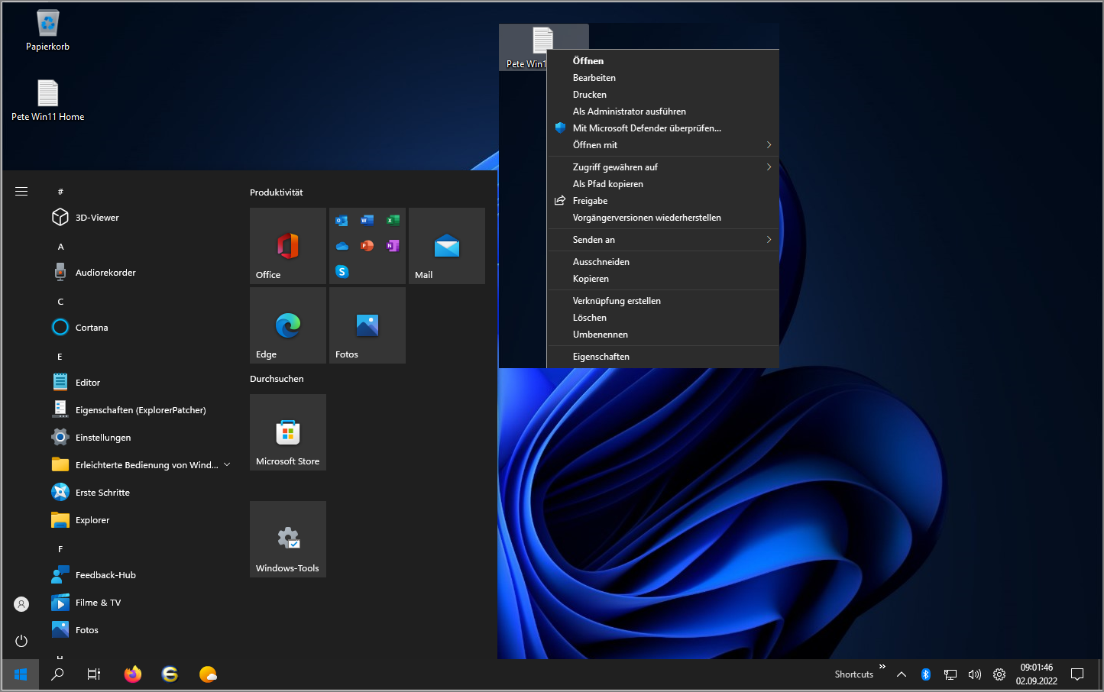Open the tray settings gear icon
Image resolution: width=1104 pixels, height=692 pixels.
[999, 674]
